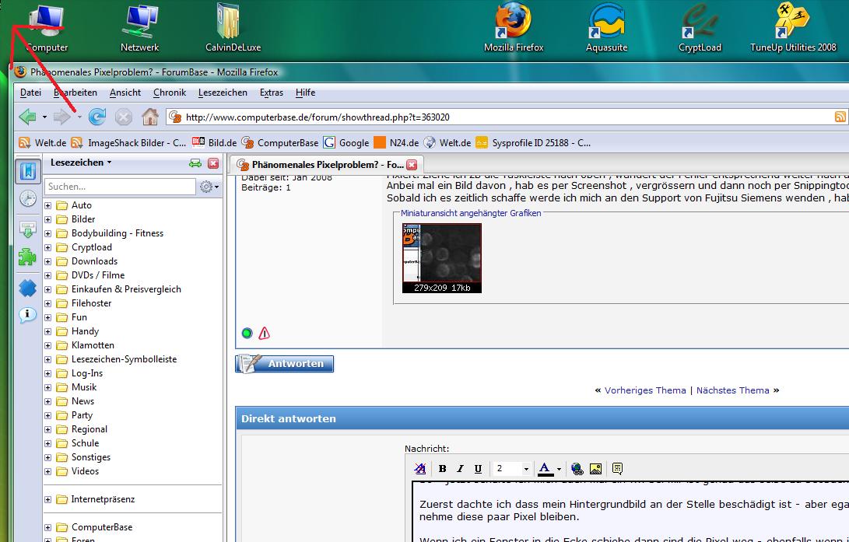The image size is (849, 542).
Task: Expand the Bilder bookmark folder
Action: point(47,219)
